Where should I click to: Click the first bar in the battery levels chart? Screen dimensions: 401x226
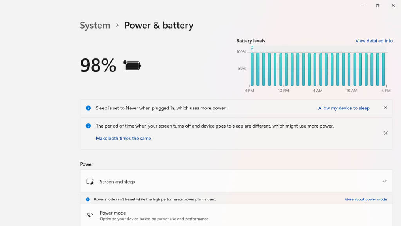(252, 69)
